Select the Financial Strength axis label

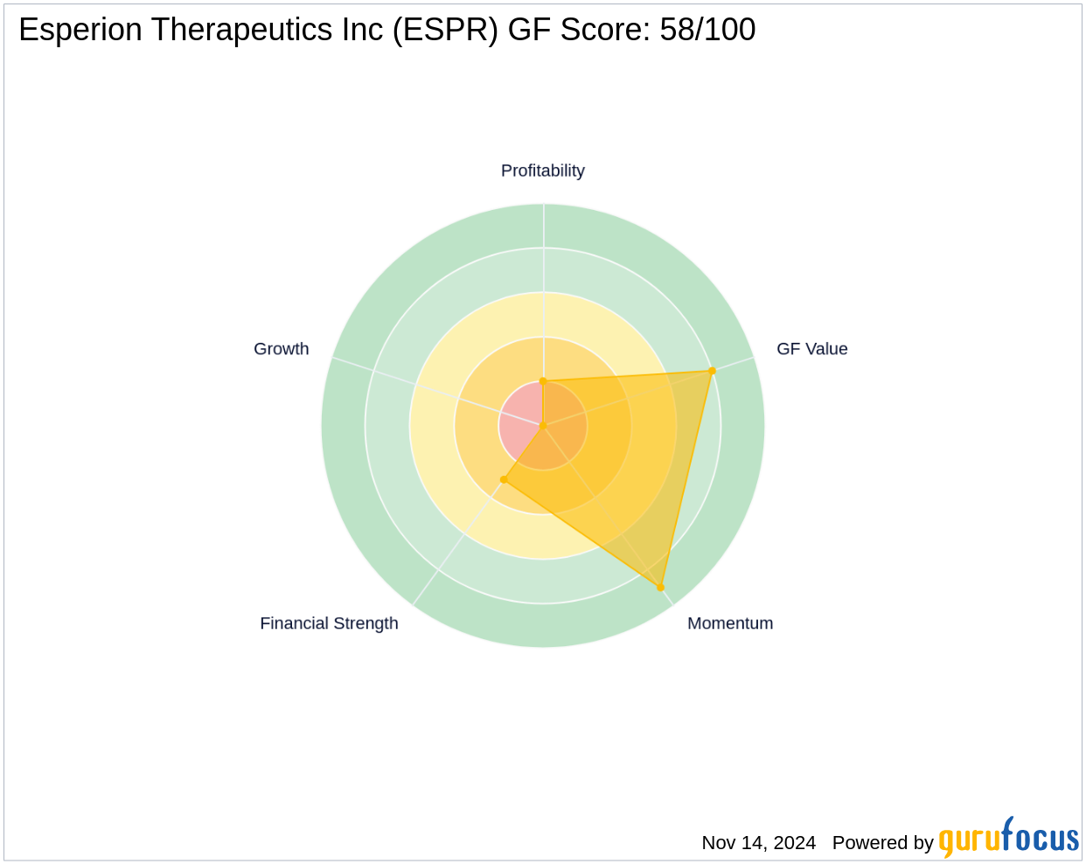(x=329, y=624)
